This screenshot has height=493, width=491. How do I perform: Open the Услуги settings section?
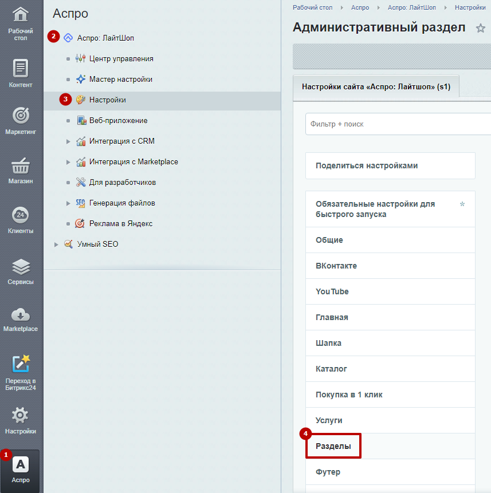click(390, 420)
